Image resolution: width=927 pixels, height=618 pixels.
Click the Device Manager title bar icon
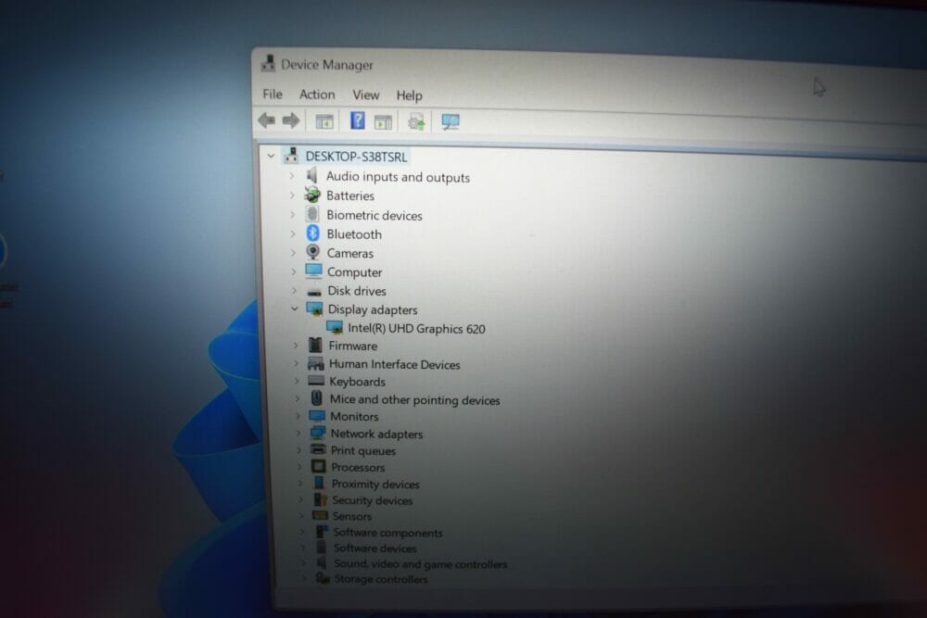tap(269, 63)
